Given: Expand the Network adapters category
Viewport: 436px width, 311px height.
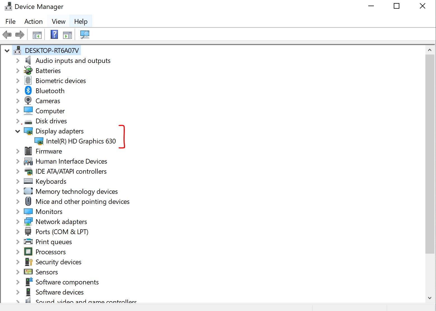Looking at the screenshot, I should tap(17, 222).
